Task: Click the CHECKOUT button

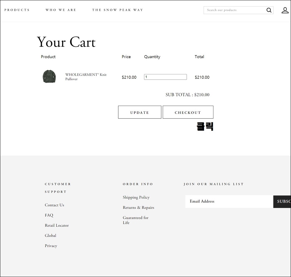Action: coord(188,112)
